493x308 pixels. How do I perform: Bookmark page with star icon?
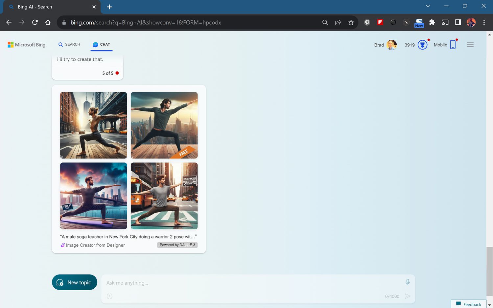click(x=351, y=22)
